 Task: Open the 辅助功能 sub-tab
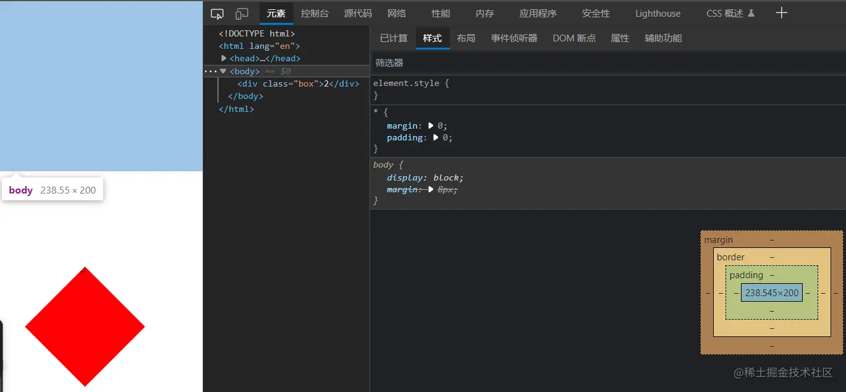click(663, 38)
